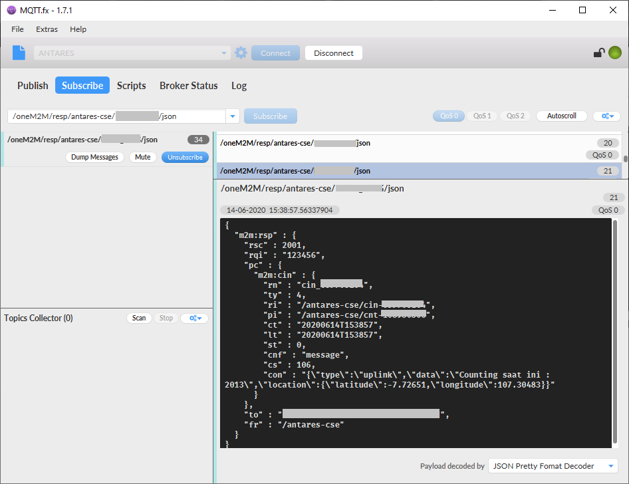Click the padlock security icon near connection status
629x484 pixels.
click(x=598, y=52)
